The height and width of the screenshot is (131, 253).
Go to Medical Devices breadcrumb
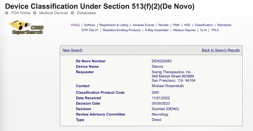[x=53, y=13]
